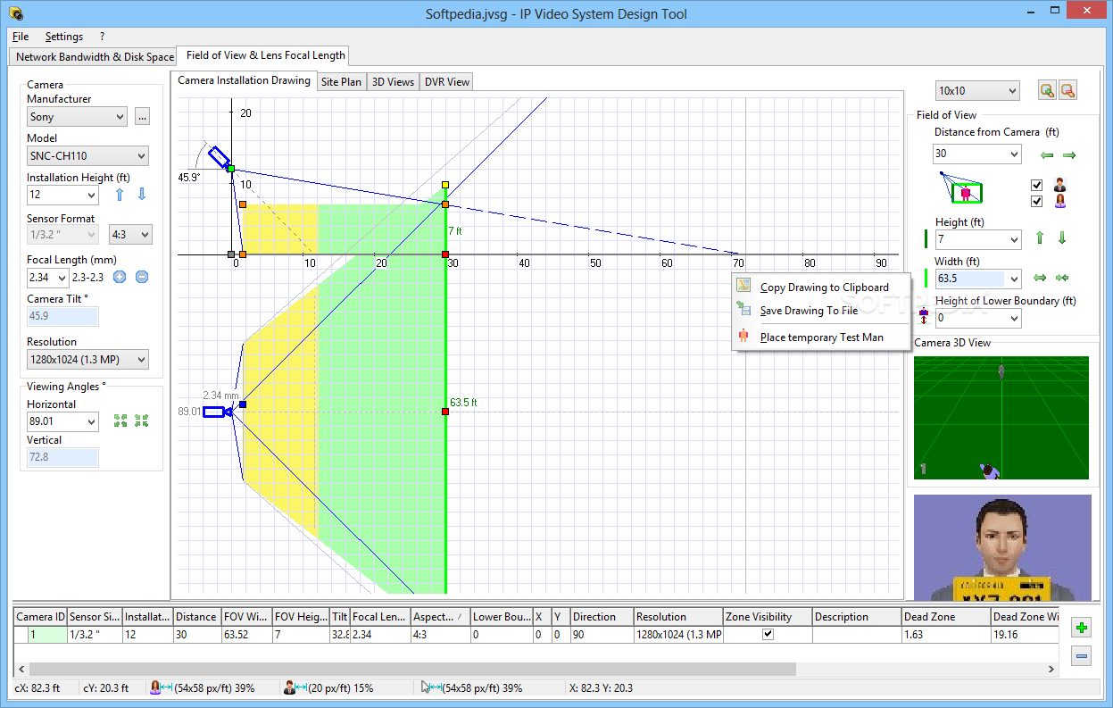Click the manufacturer browse ... button
The image size is (1113, 708).
pos(142,116)
